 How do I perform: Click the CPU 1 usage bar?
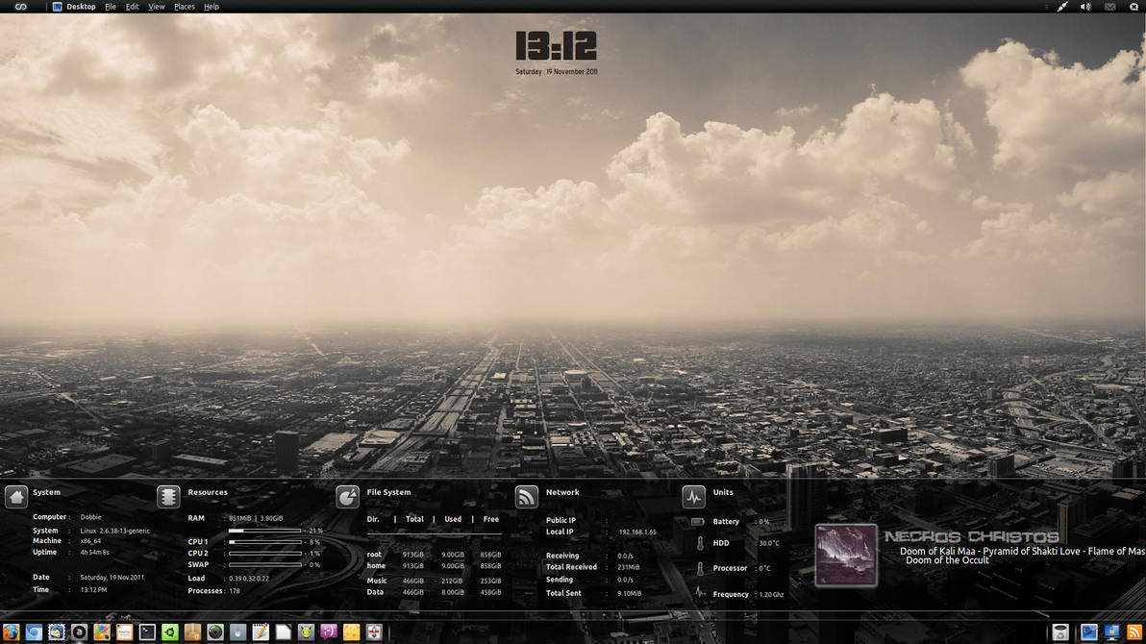(264, 542)
